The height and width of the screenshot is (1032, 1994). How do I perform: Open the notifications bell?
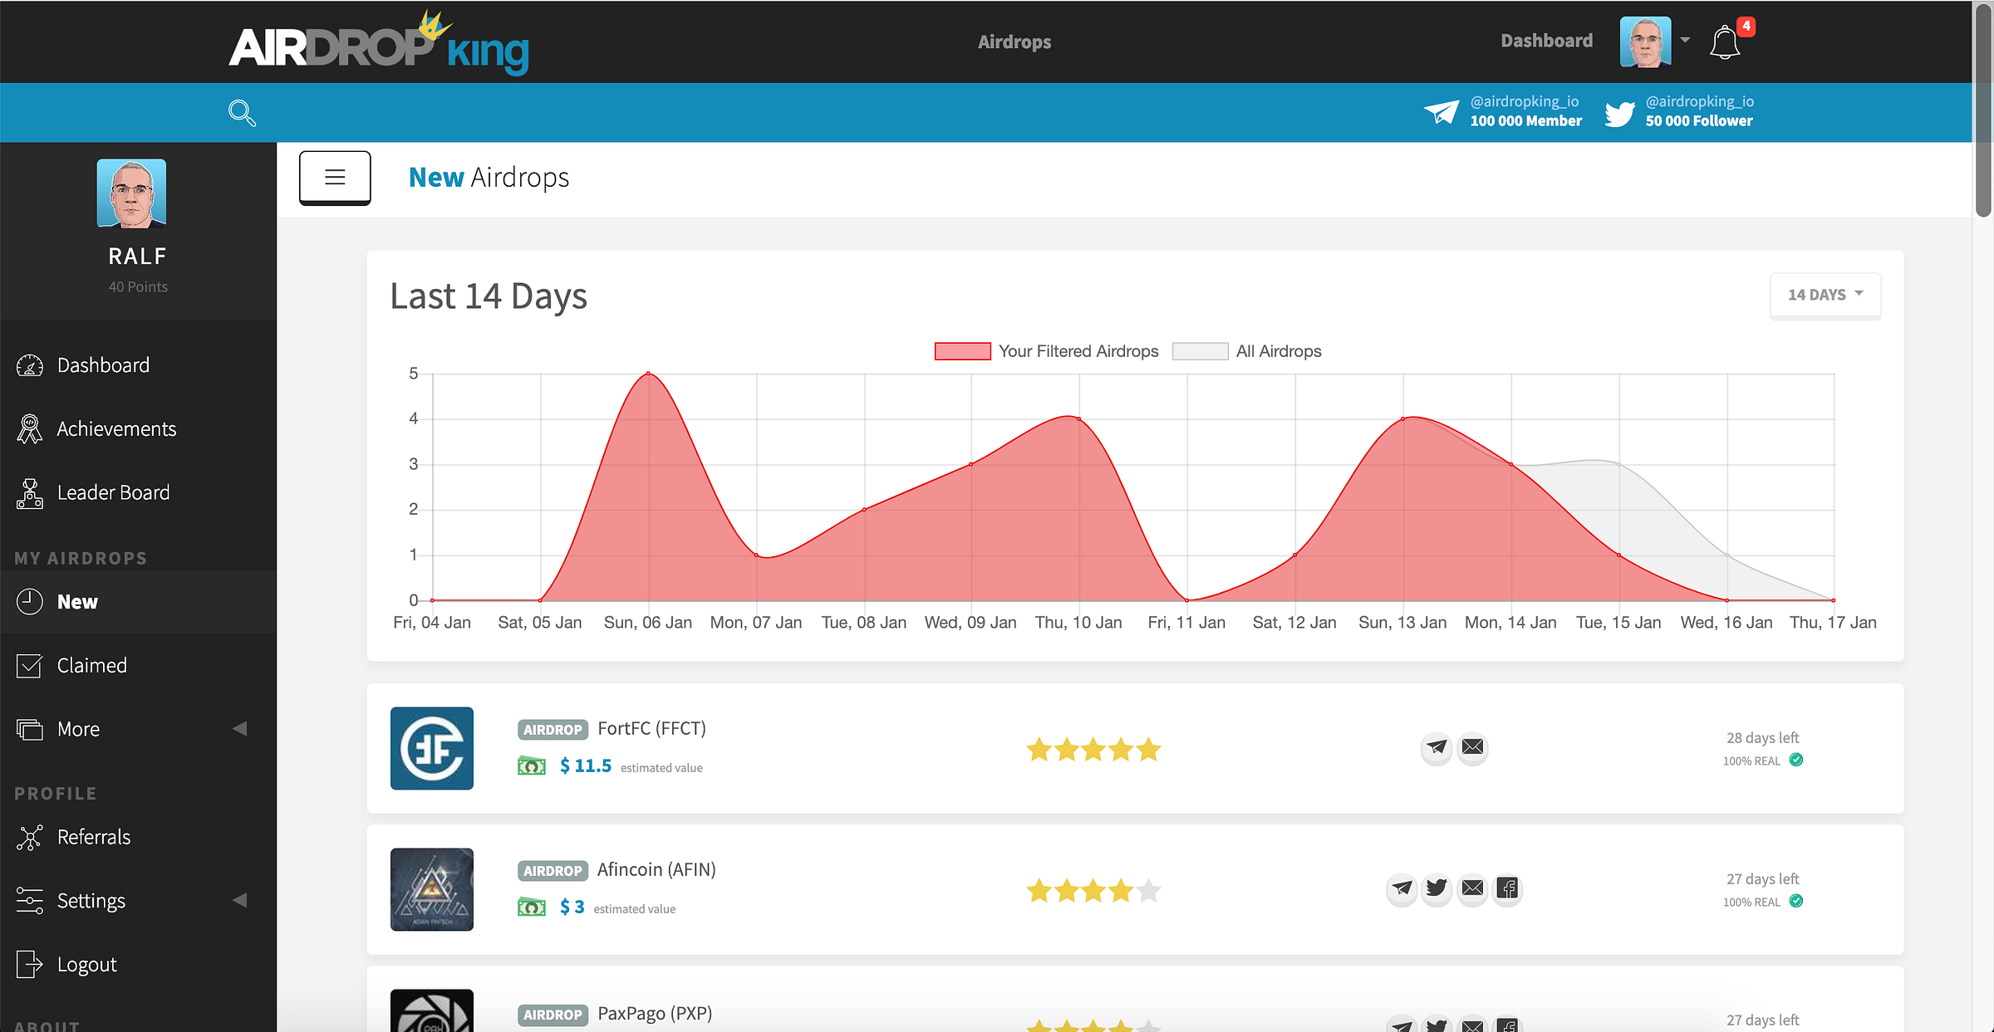(1725, 42)
